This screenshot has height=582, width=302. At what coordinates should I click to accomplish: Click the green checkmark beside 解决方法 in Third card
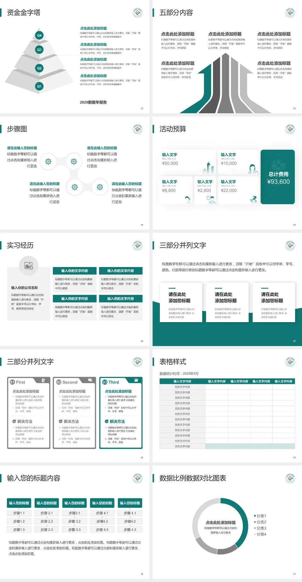(x=107, y=421)
